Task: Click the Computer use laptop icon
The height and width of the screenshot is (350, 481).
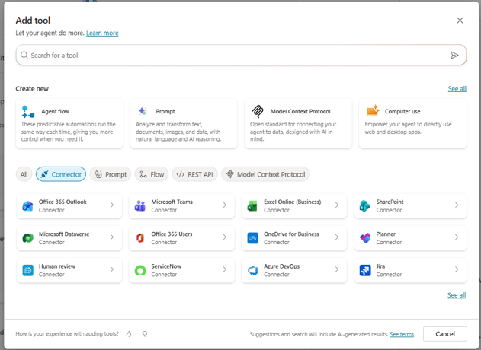Action: click(x=373, y=111)
